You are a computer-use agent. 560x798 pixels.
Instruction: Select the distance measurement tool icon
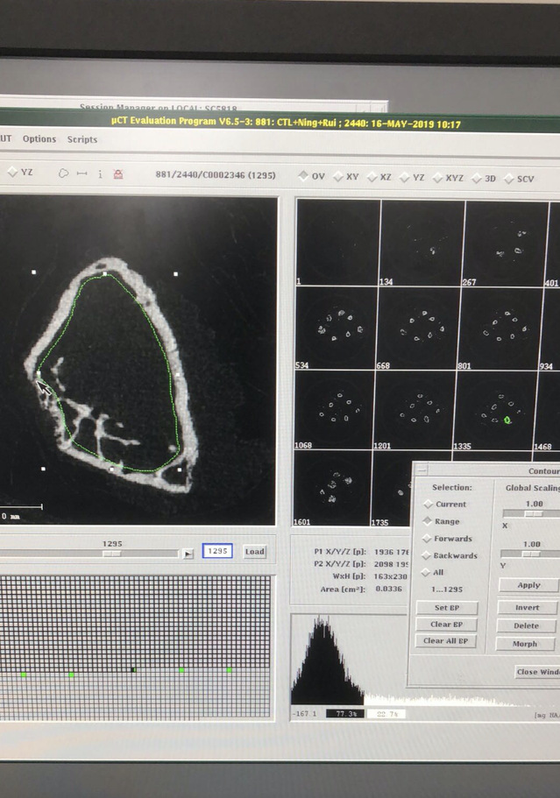82,173
